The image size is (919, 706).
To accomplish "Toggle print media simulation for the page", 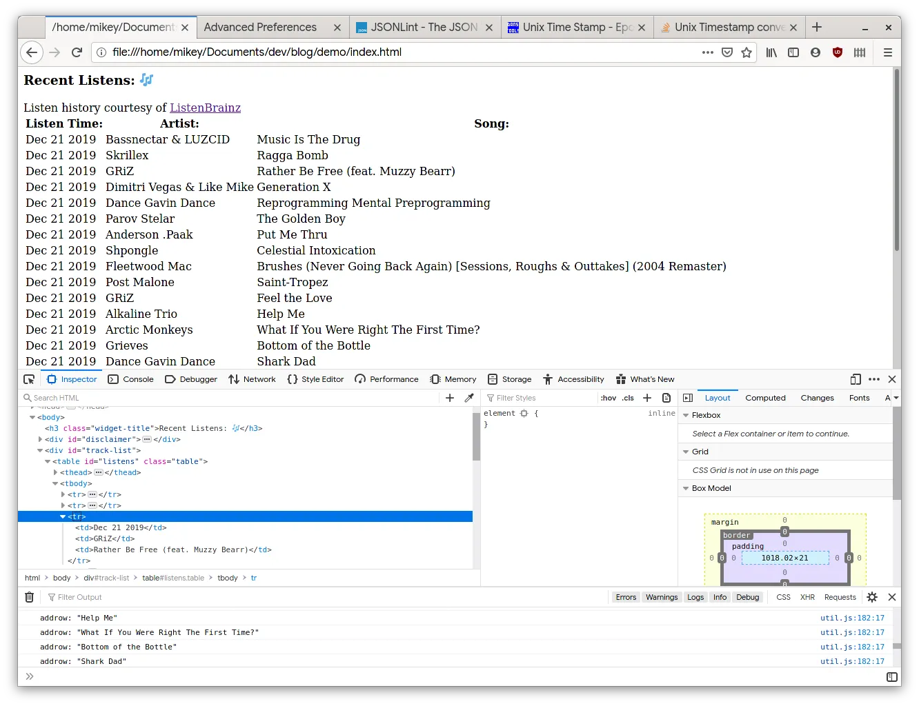I will click(666, 398).
